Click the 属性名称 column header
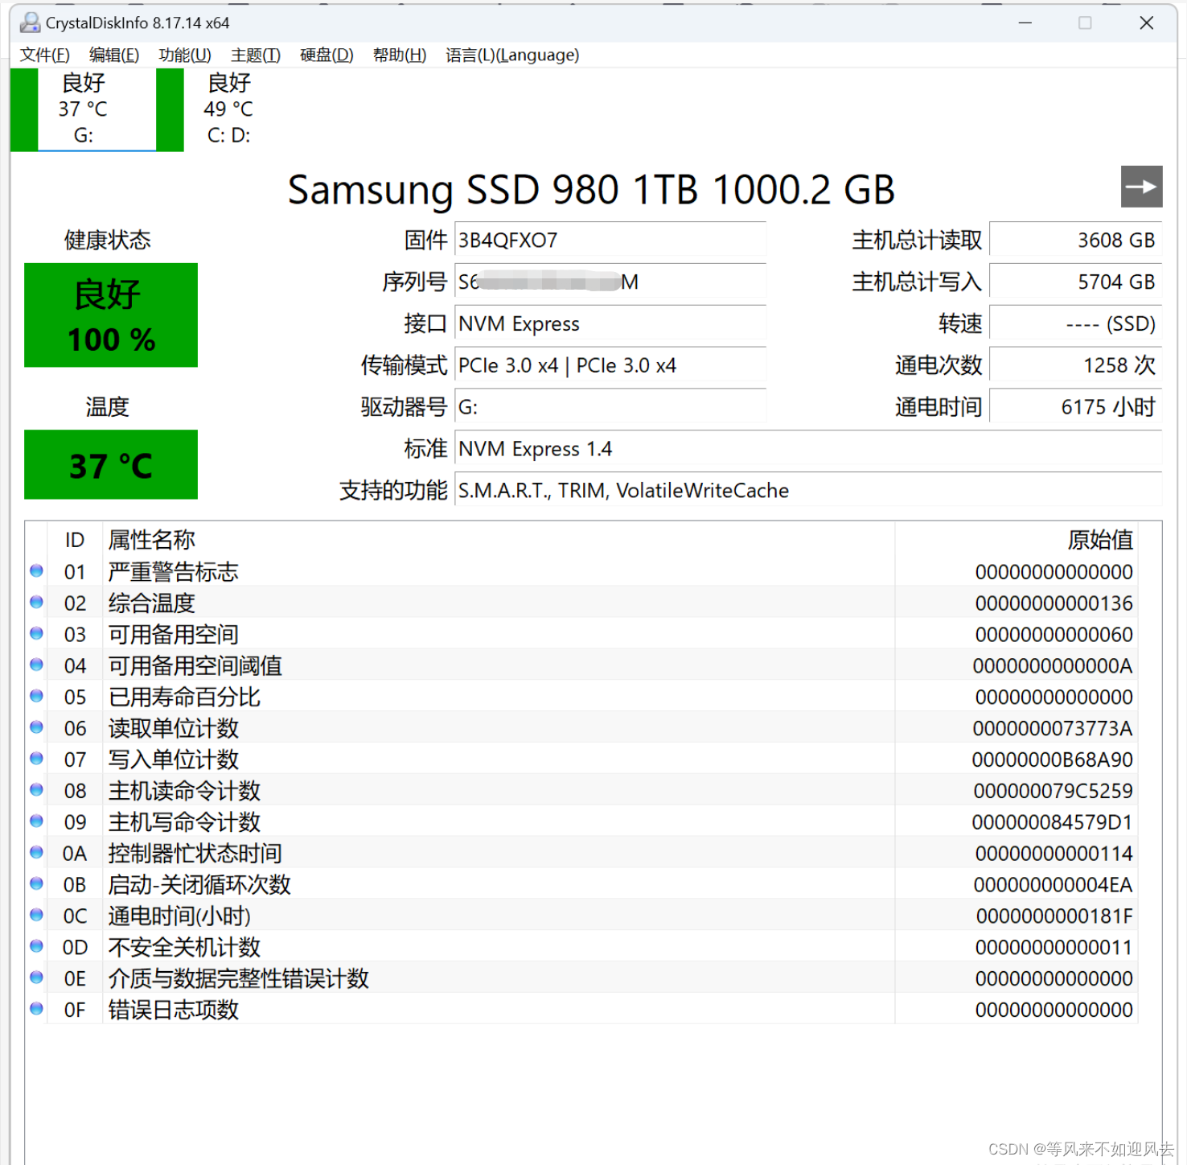1187x1165 pixels. [499, 540]
